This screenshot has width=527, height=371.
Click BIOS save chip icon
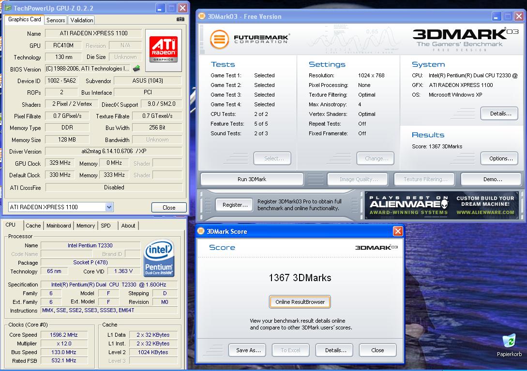pos(136,69)
